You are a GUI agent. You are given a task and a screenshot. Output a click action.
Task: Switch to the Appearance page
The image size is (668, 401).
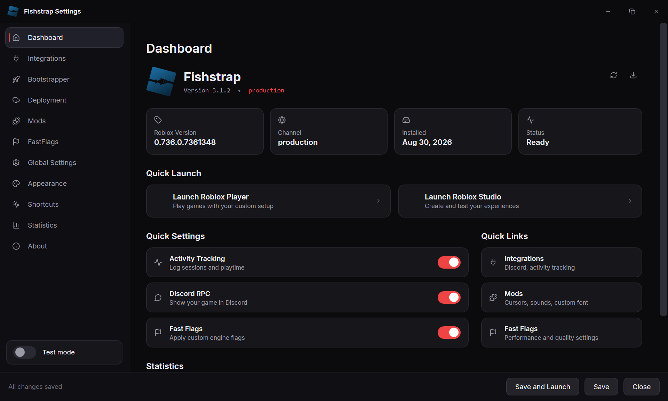[x=64, y=183]
